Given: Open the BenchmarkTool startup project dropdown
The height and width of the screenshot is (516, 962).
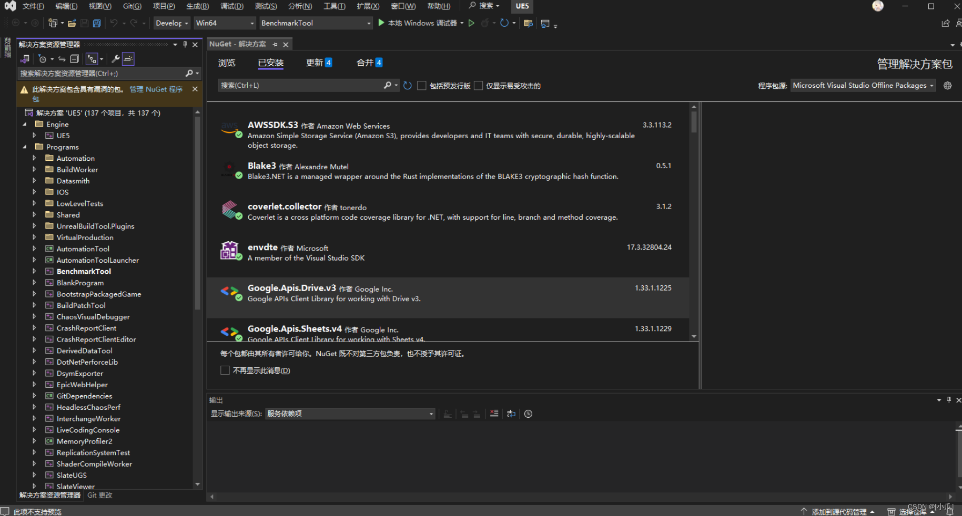Looking at the screenshot, I should [316, 23].
